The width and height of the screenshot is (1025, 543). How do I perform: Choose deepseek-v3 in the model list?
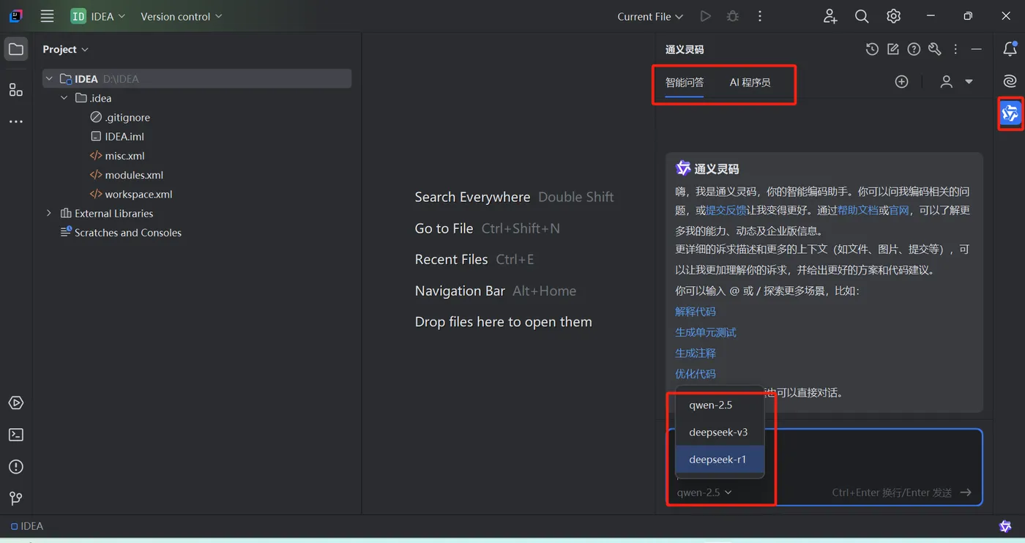(x=720, y=432)
